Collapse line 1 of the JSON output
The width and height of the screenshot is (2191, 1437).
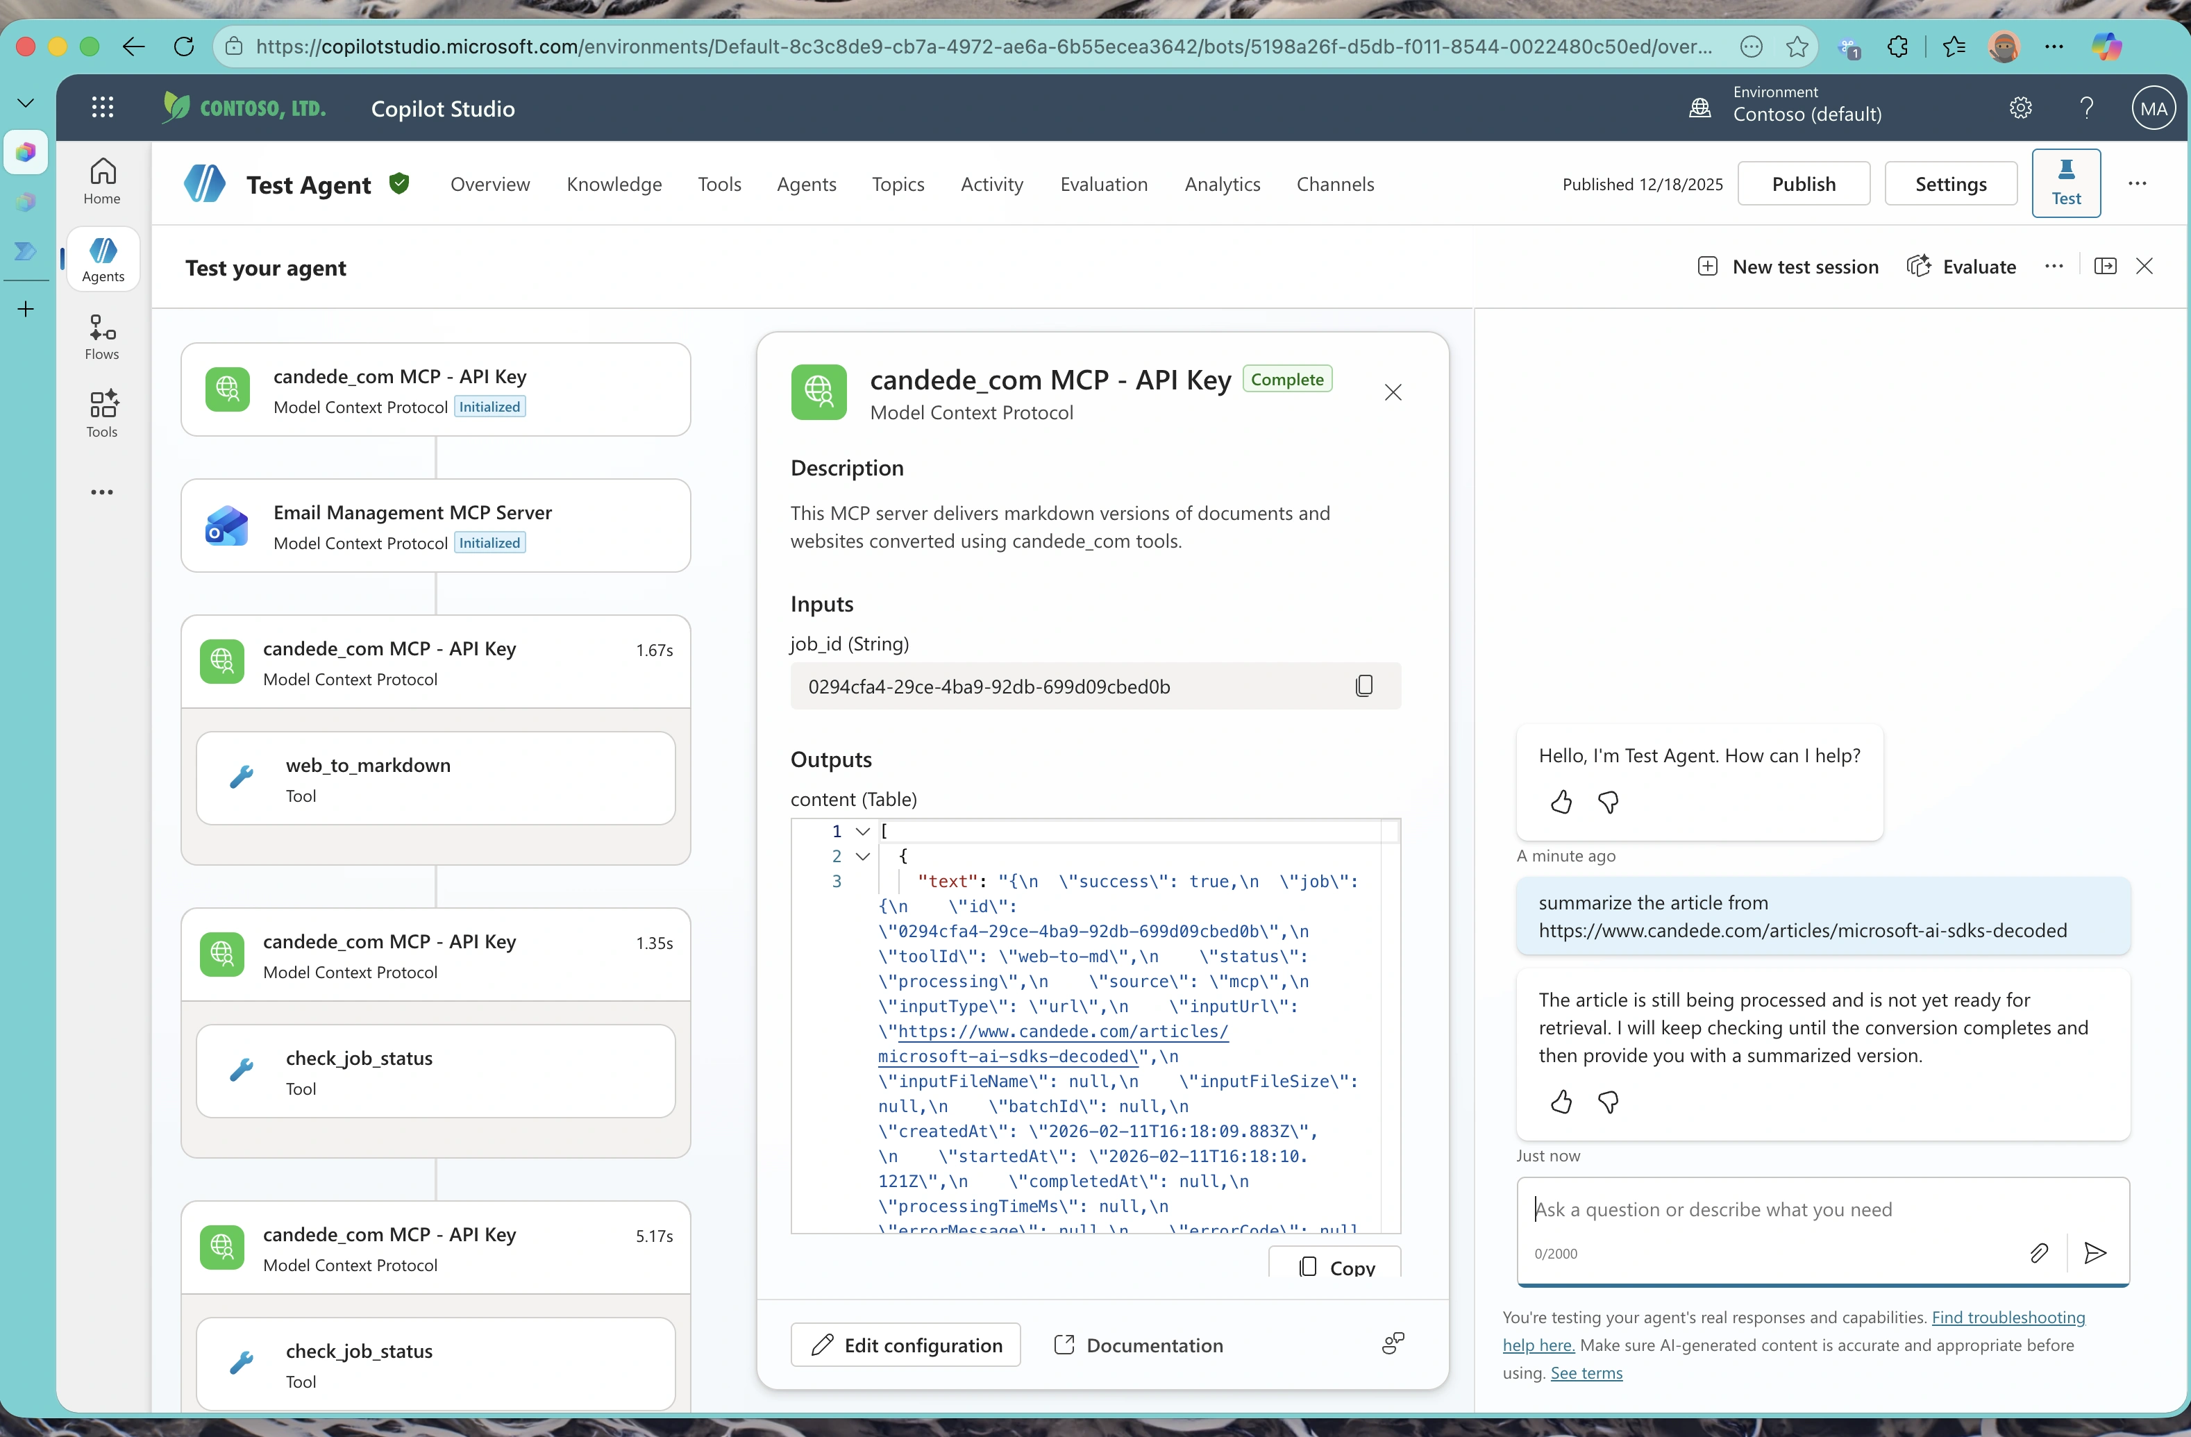[x=863, y=830]
